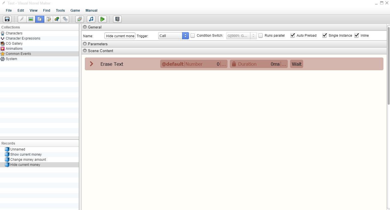Click the CG Gallery collection icon
This screenshot has height=210, width=390.
pos(3,44)
